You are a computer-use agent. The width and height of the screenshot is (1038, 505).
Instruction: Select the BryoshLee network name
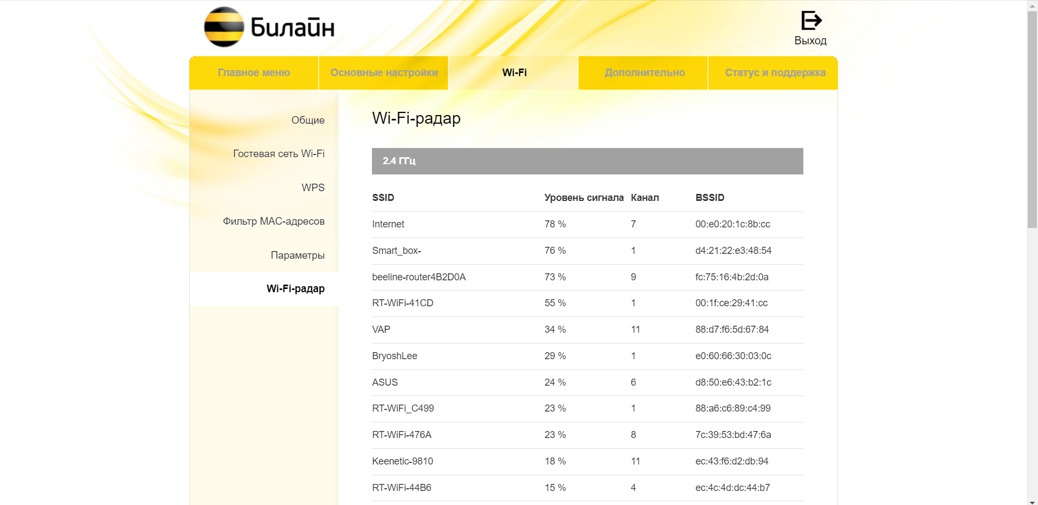coord(394,356)
